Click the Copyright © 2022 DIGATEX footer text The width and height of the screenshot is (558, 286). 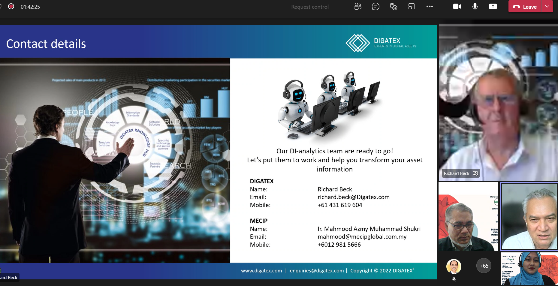382,271
